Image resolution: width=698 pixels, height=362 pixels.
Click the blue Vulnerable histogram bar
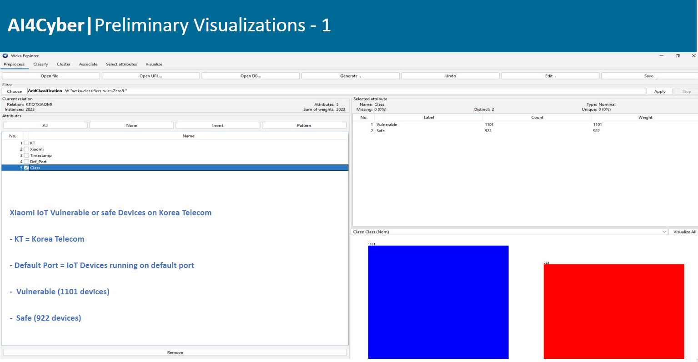438,302
